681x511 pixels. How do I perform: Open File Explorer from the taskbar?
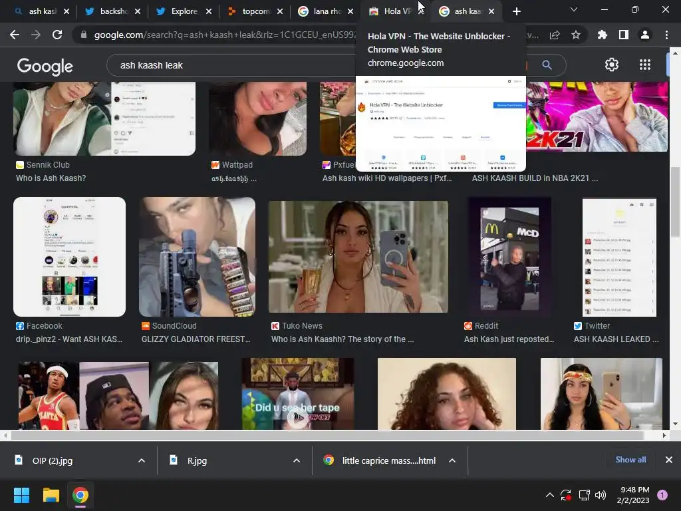click(x=51, y=495)
